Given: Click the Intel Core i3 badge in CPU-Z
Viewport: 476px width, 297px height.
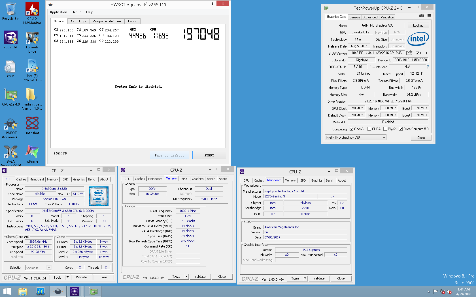Looking at the screenshot, I should (x=99, y=196).
